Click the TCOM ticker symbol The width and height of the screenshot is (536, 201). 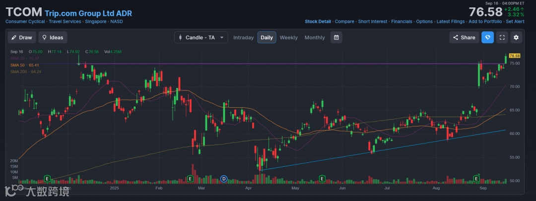pos(24,12)
